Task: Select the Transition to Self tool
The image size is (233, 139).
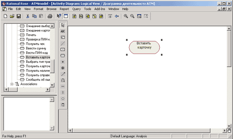Action: coord(63,80)
